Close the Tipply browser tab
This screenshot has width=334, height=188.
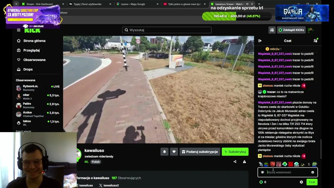pyautogui.click(x=110, y=4)
